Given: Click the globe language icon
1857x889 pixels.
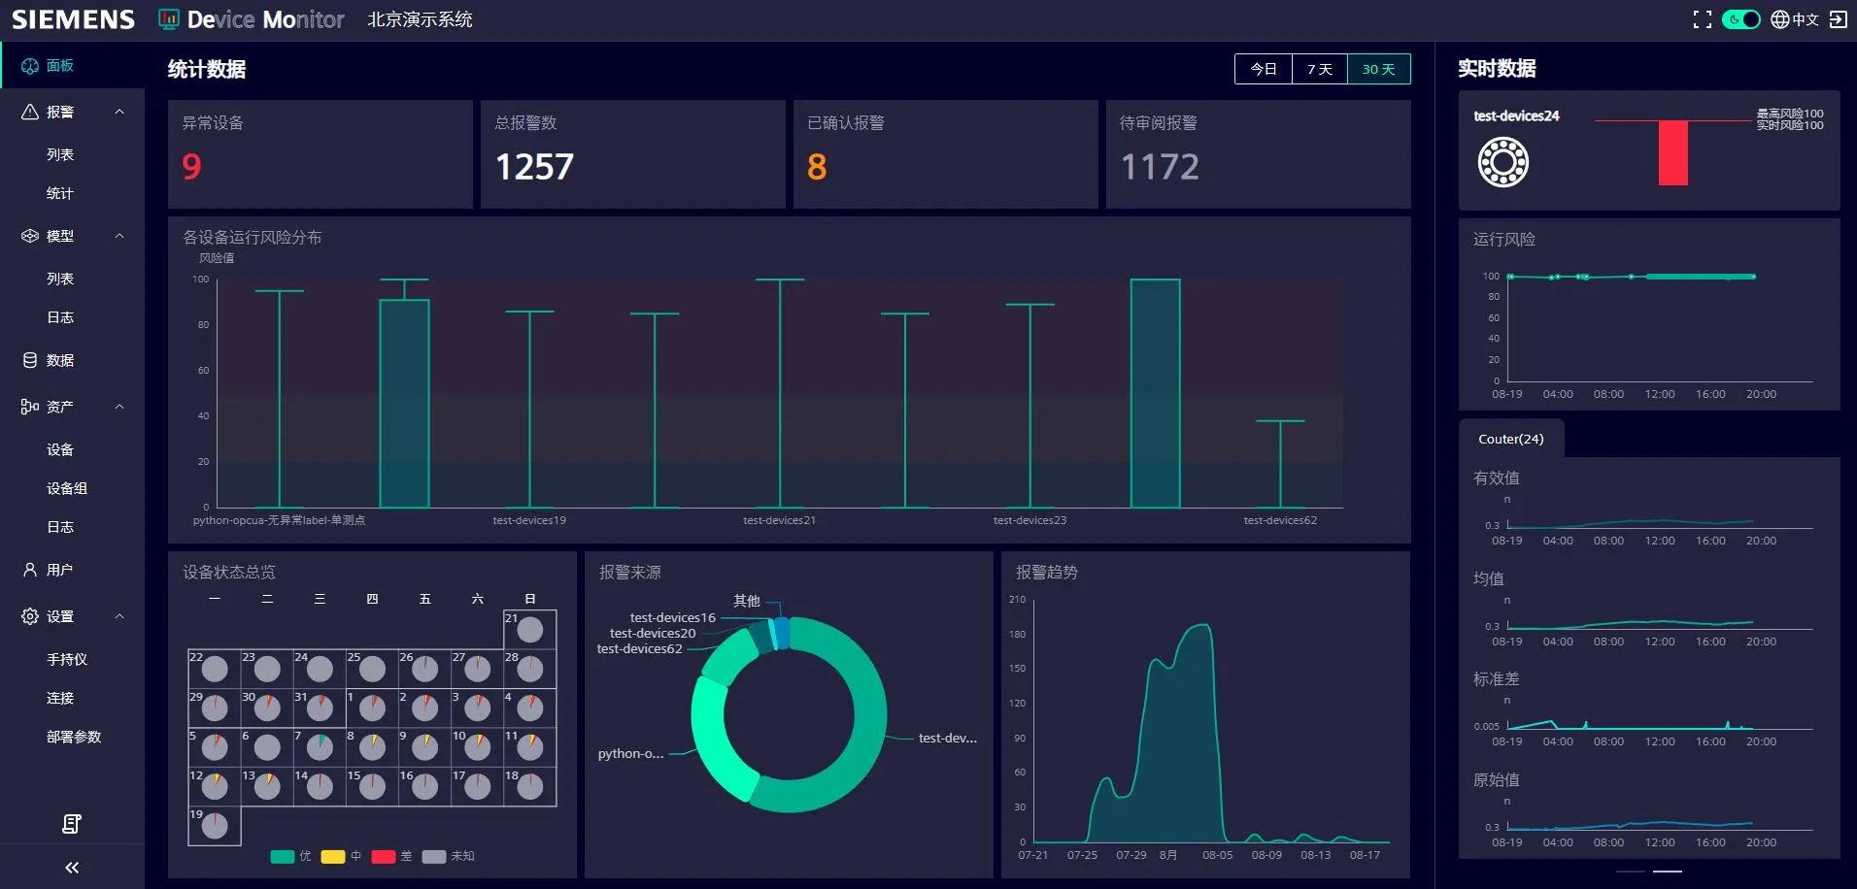Looking at the screenshot, I should tap(1779, 19).
